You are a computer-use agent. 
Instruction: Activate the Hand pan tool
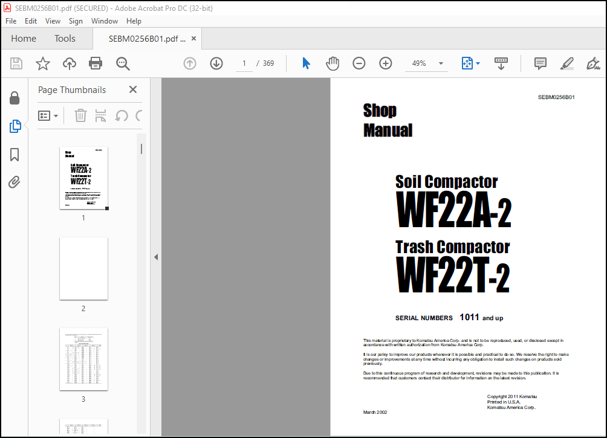332,63
